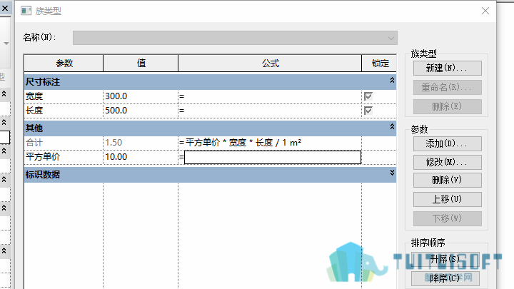Click the 修改(M)... parameter button
Image resolution: width=514 pixels, height=289 pixels.
pos(447,162)
